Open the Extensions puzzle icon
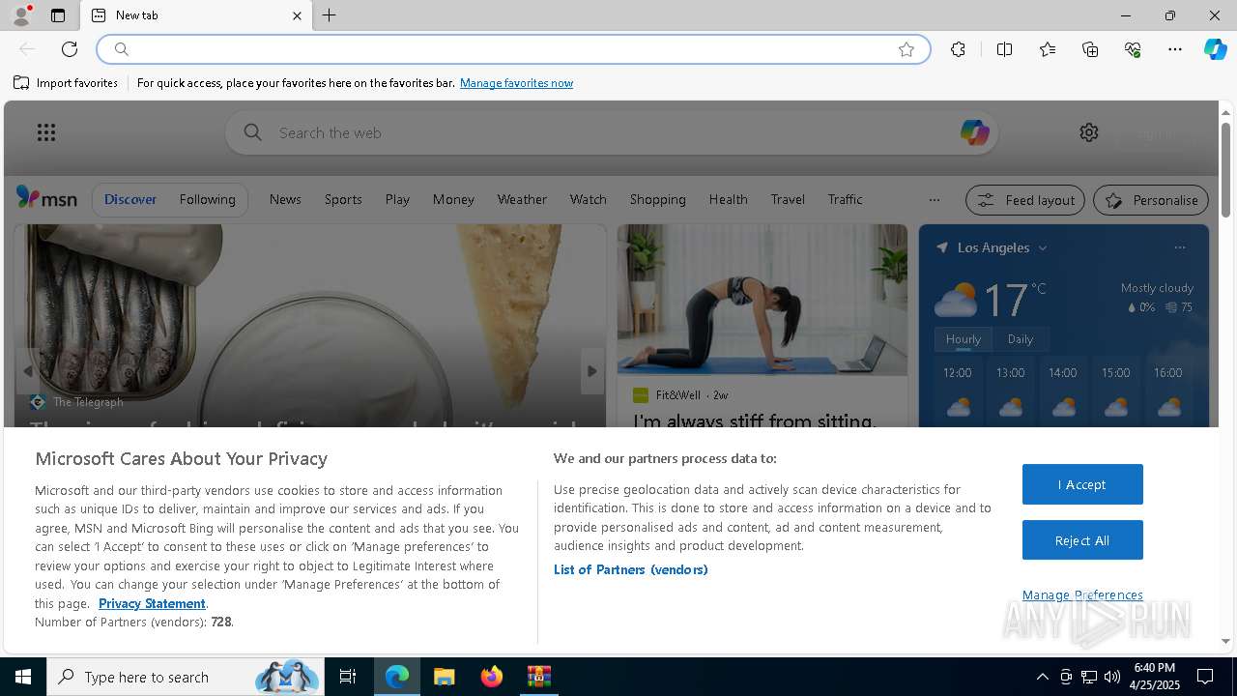1237x696 pixels. tap(958, 49)
